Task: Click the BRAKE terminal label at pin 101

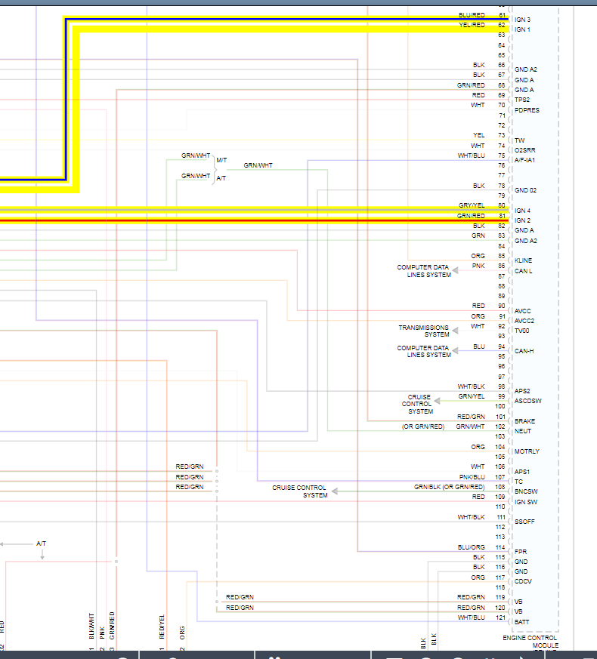Action: 524,421
